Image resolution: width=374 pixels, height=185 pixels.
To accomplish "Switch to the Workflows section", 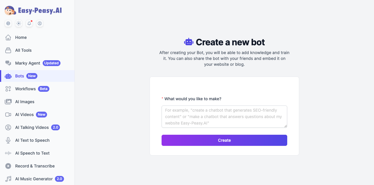I will [x=25, y=89].
